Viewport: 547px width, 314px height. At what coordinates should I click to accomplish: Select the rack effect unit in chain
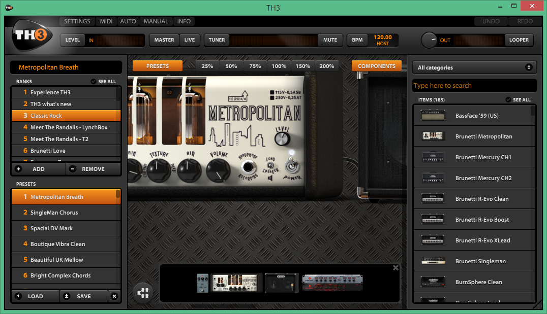(332, 283)
